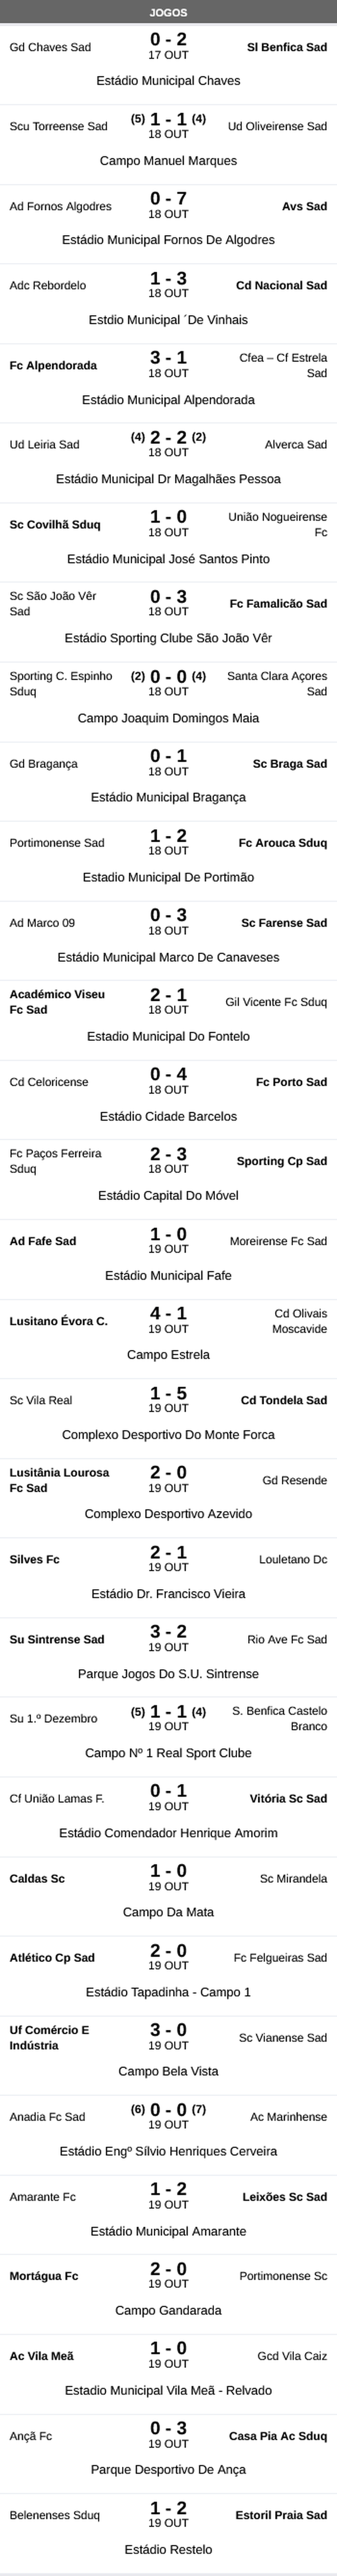The width and height of the screenshot is (337, 2576).
Task: Click Vitória Sc Sad team name
Action: 288,1798
